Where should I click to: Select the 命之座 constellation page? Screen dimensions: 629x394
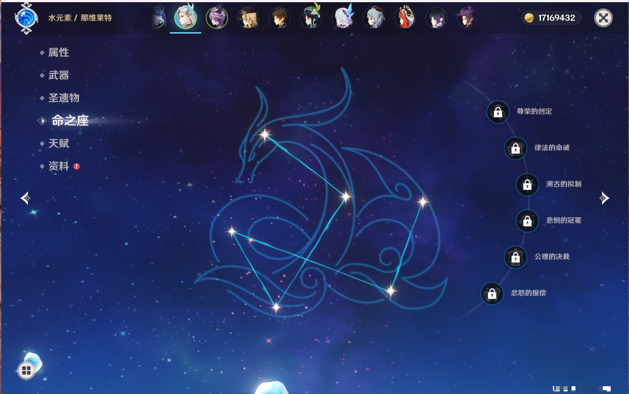pyautogui.click(x=70, y=121)
